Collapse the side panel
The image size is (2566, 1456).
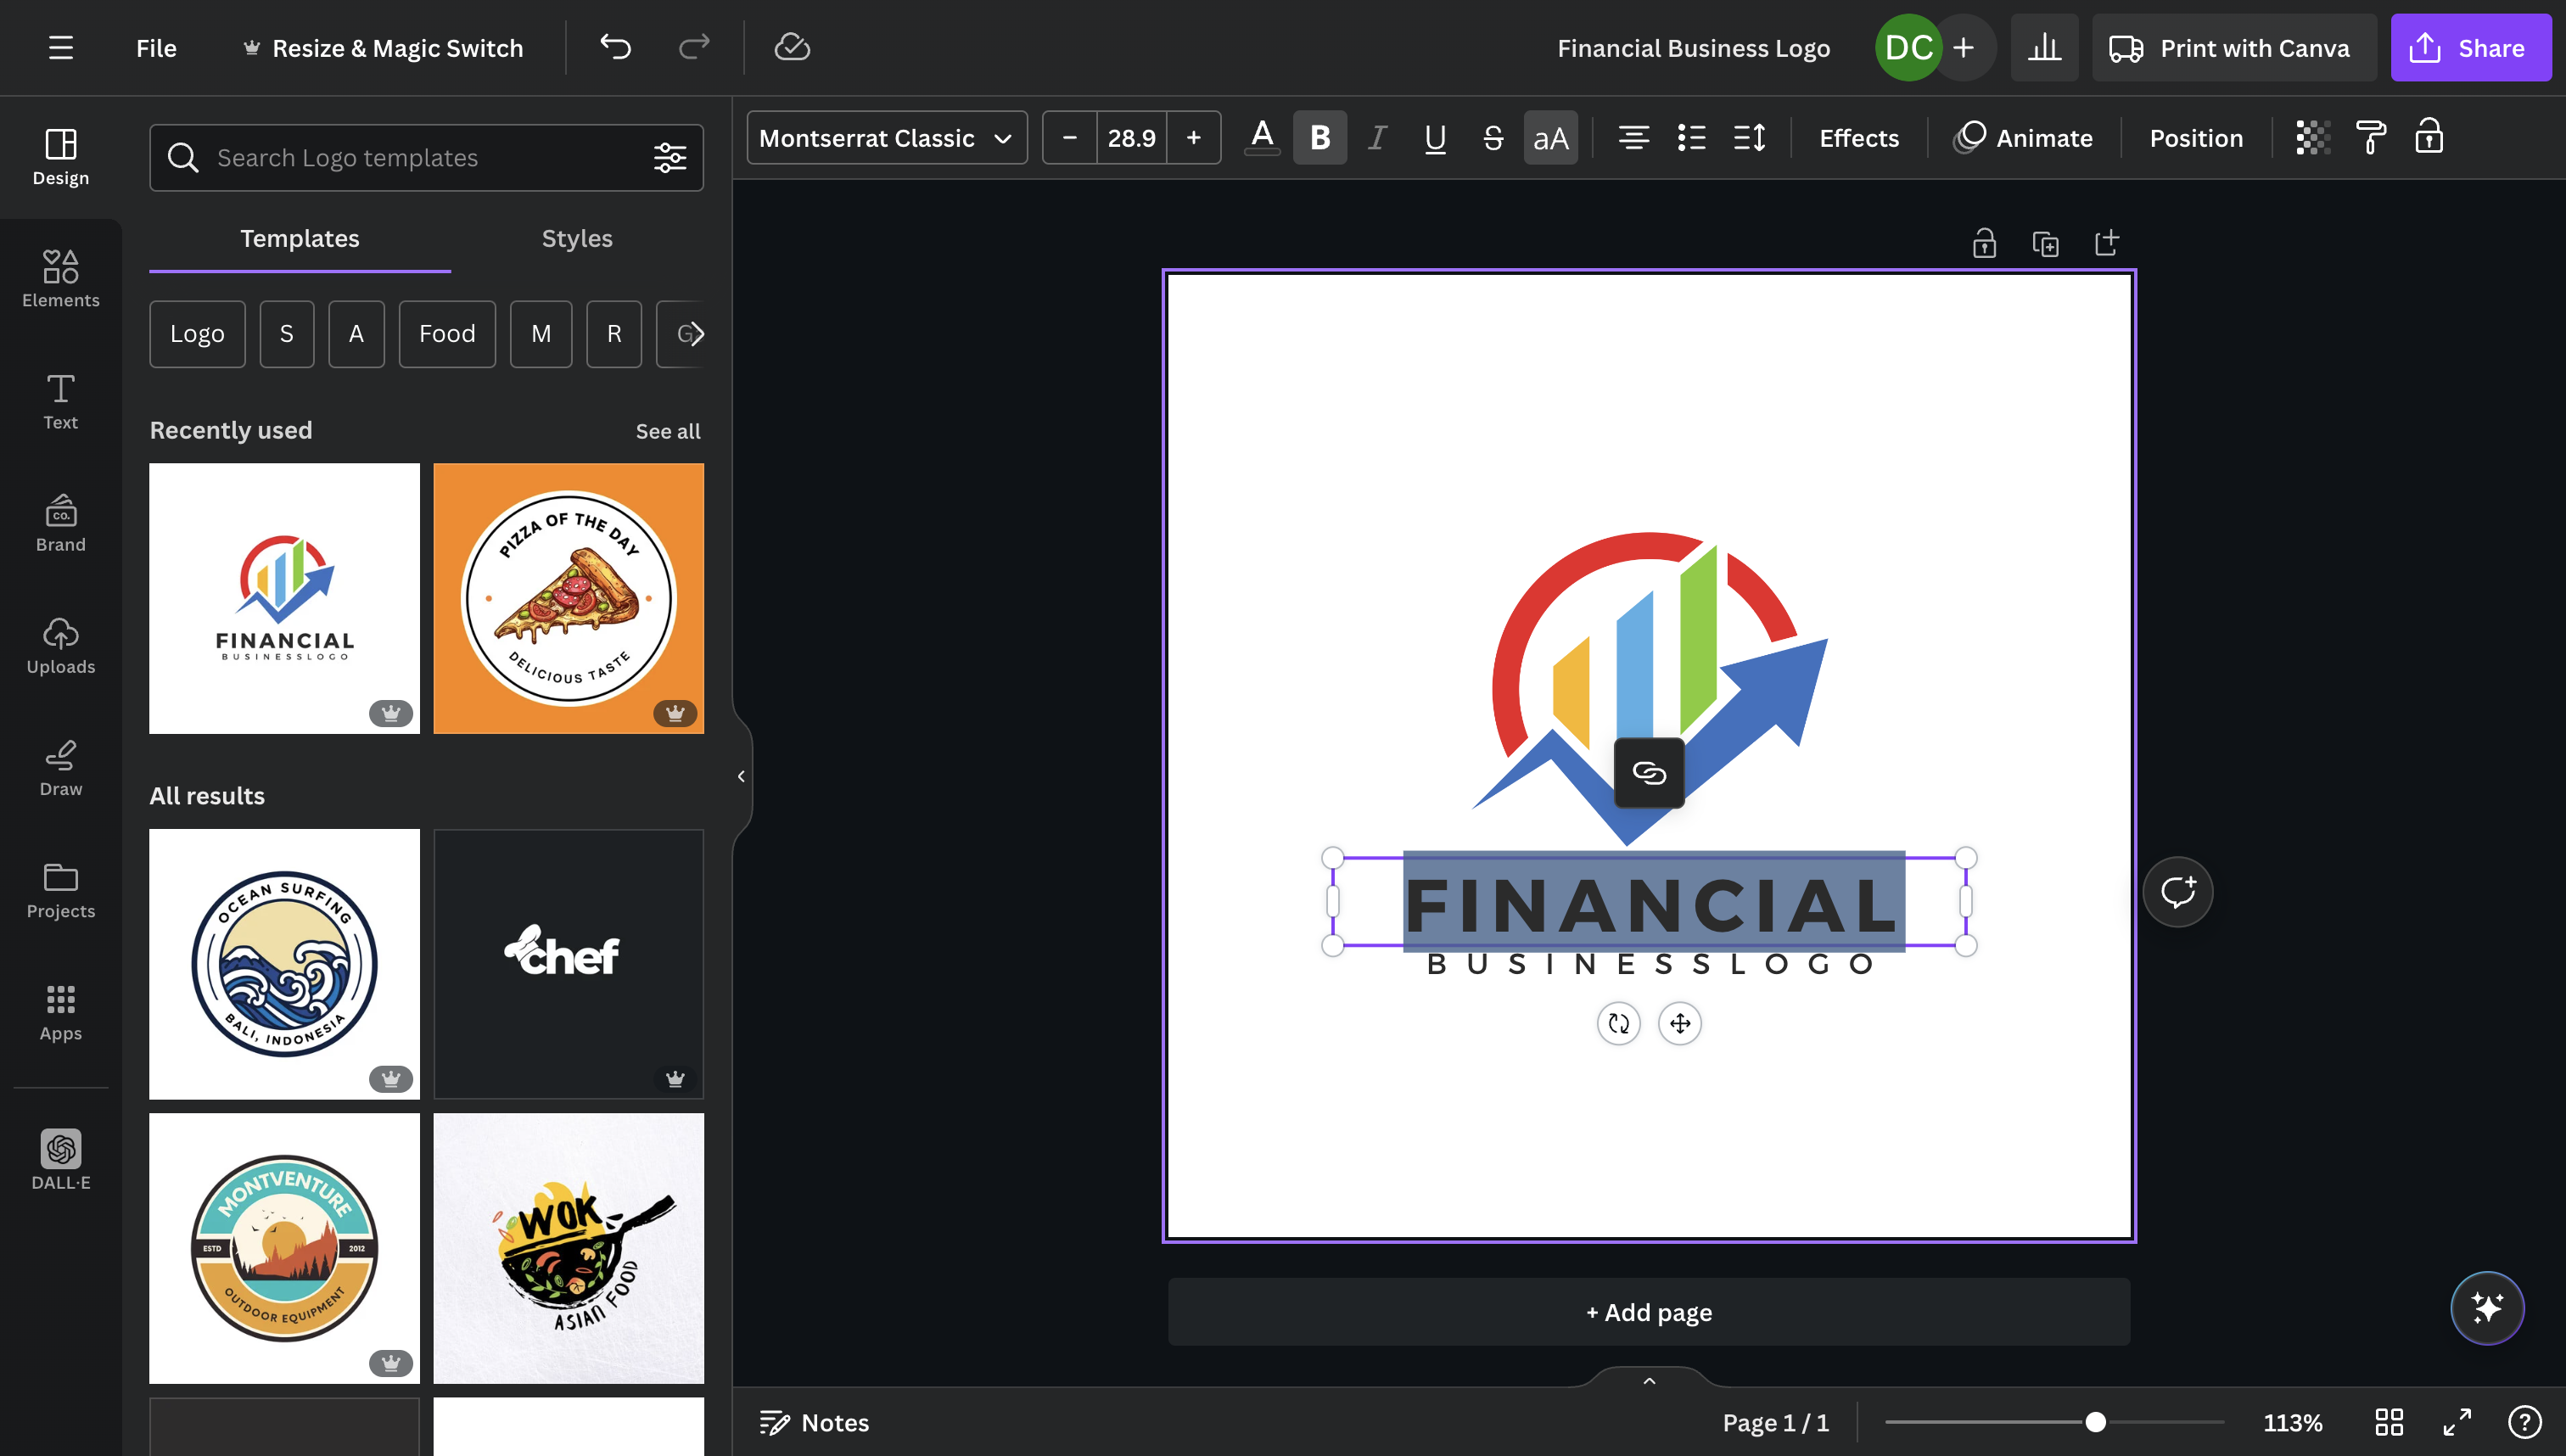tap(741, 776)
